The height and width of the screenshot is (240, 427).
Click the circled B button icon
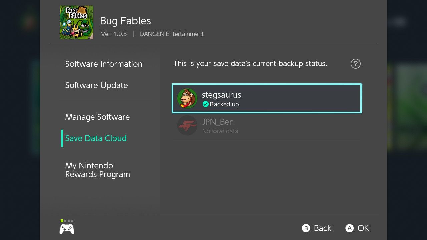coord(306,228)
